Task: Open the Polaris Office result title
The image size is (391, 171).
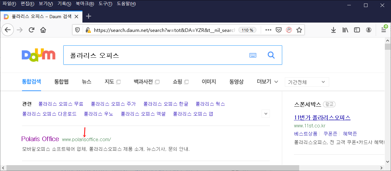Action: pos(40,139)
